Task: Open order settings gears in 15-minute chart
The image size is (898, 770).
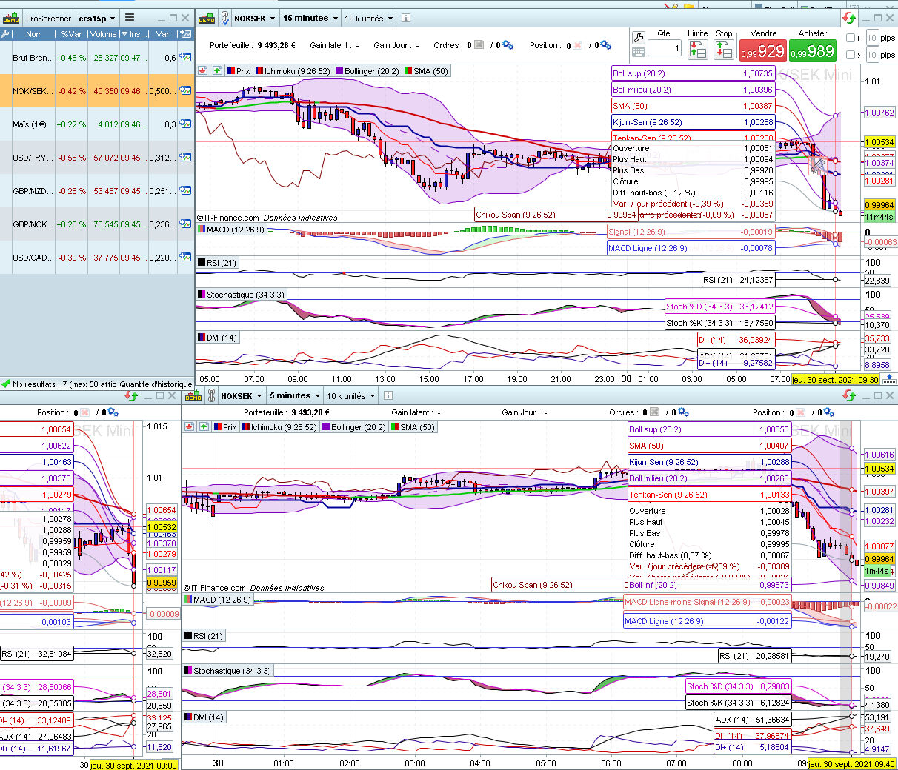Action: (x=508, y=45)
